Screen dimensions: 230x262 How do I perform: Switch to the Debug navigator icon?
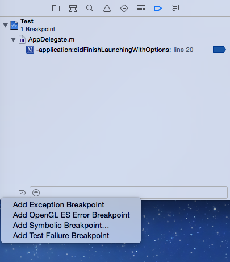(x=141, y=9)
